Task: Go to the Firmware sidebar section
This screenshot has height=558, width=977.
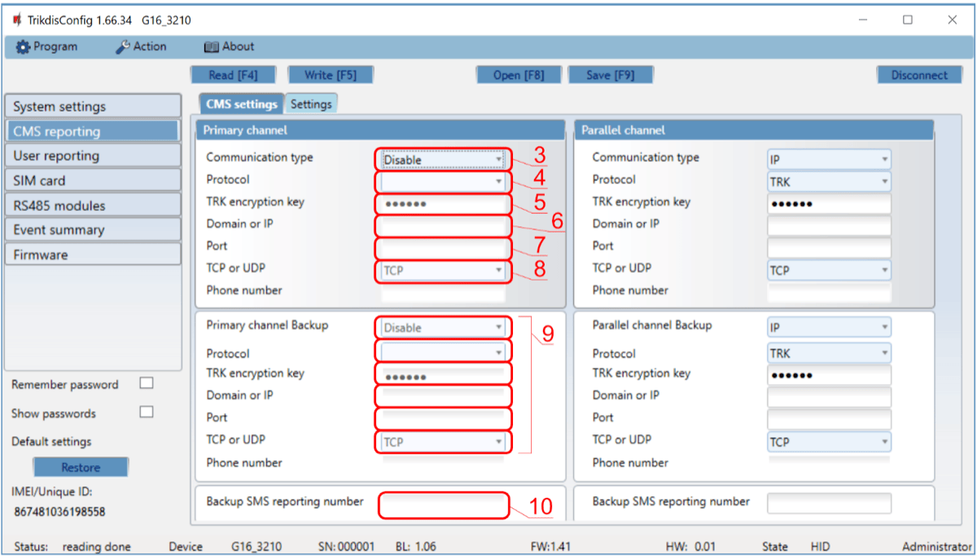Action: (x=92, y=255)
